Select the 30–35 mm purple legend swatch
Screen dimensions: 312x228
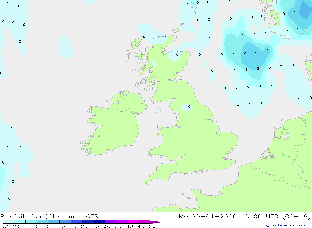coord(110,222)
